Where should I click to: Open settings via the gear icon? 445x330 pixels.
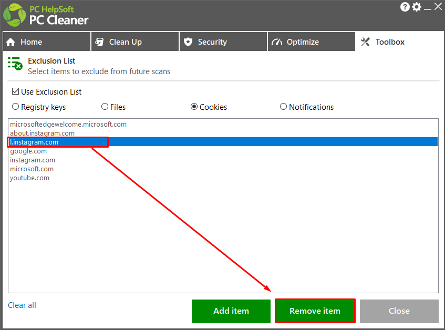(417, 7)
